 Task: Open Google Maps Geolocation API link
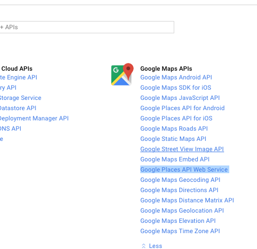pyautogui.click(x=182, y=211)
